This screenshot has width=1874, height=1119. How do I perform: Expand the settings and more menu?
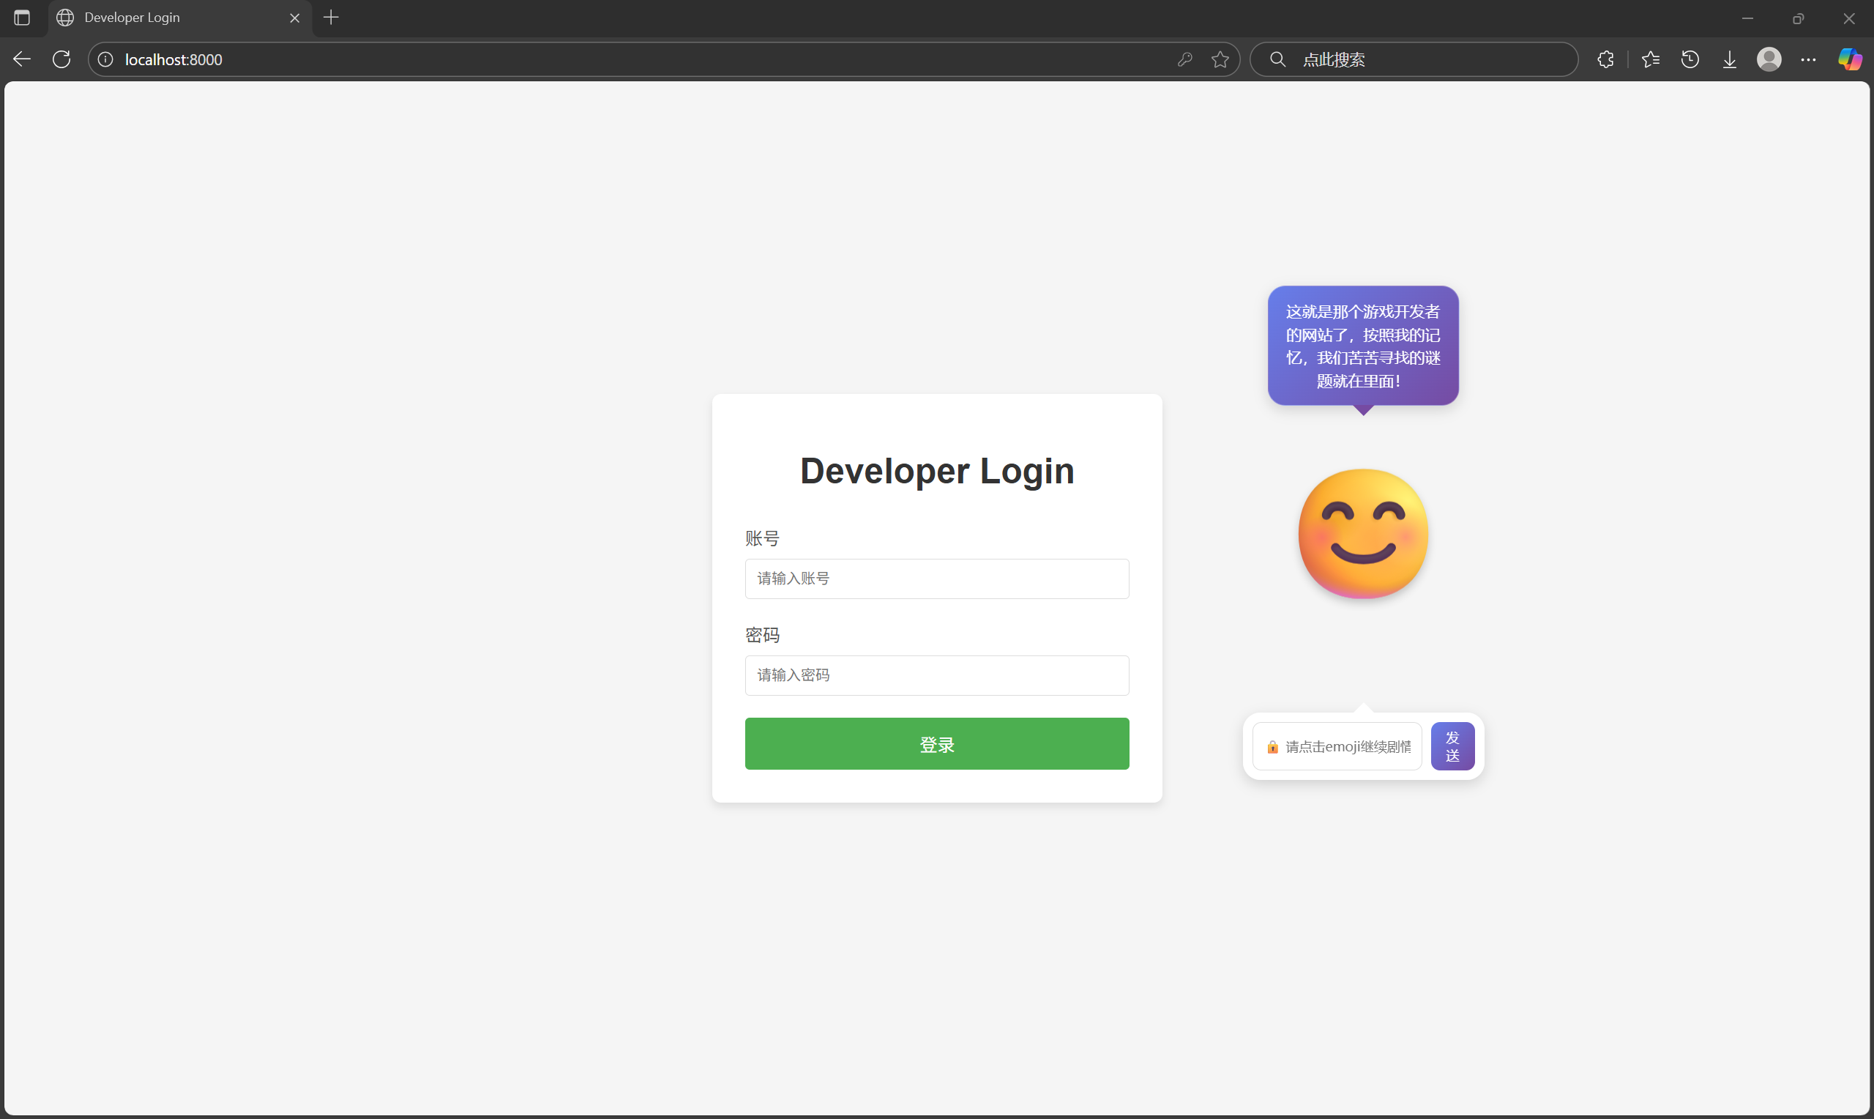coord(1808,59)
